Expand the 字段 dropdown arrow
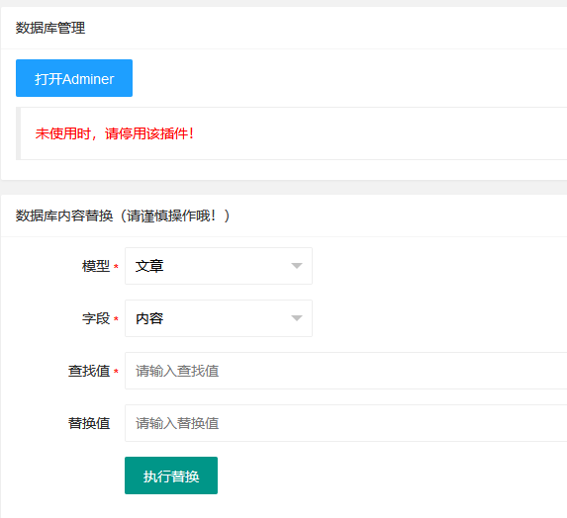 tap(297, 318)
